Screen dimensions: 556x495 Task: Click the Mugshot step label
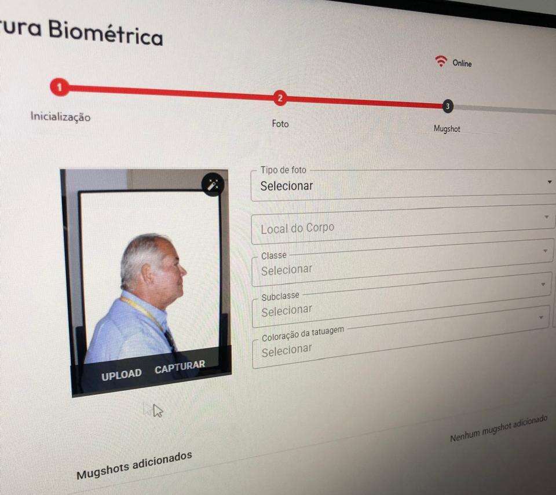(447, 129)
